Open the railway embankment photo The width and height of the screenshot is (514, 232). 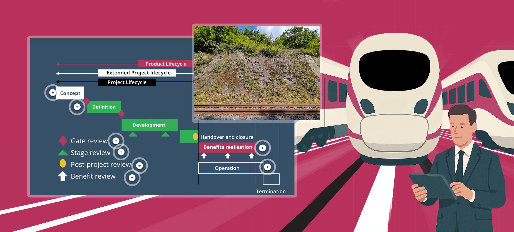click(257, 73)
